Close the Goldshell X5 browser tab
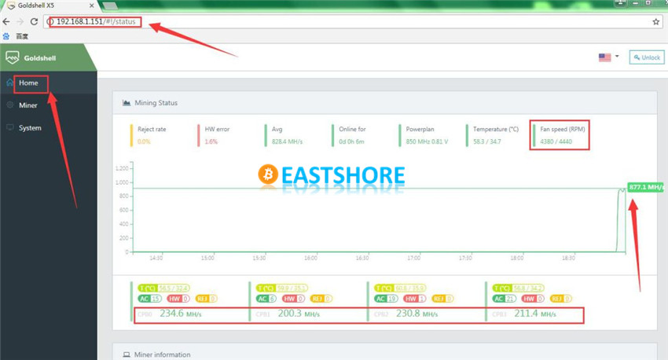The height and width of the screenshot is (360, 668). pyautogui.click(x=92, y=6)
